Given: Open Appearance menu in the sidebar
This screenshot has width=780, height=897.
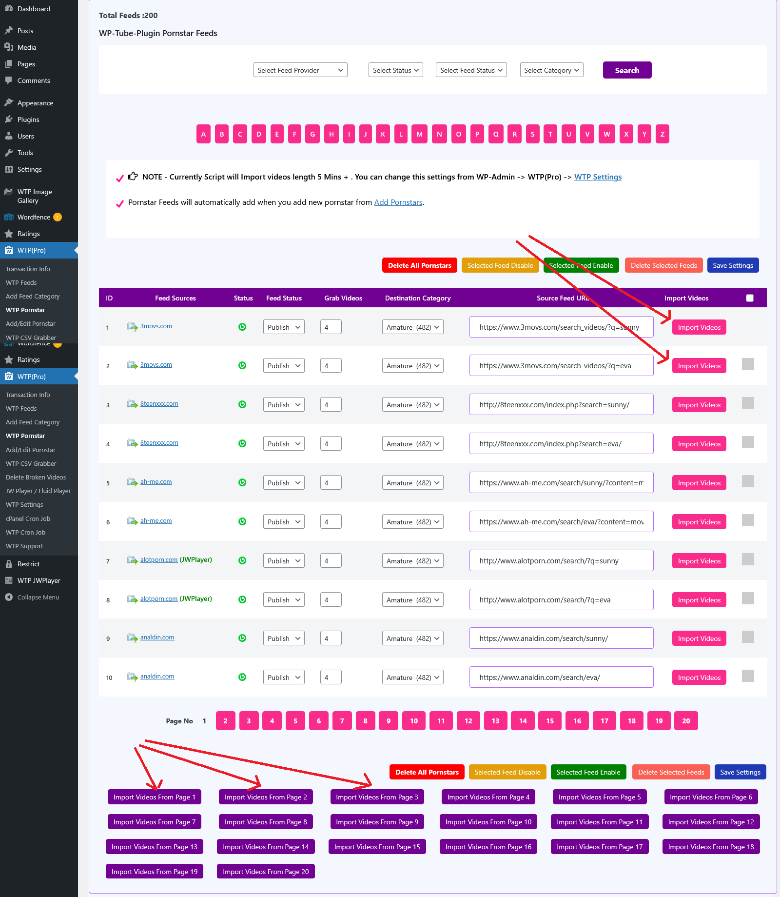Looking at the screenshot, I should (x=35, y=103).
